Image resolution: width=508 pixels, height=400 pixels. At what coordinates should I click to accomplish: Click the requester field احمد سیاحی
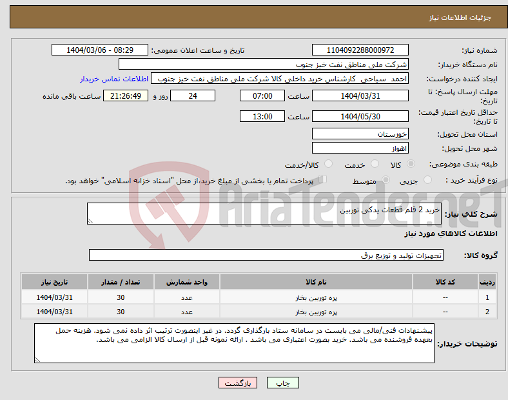280,79
